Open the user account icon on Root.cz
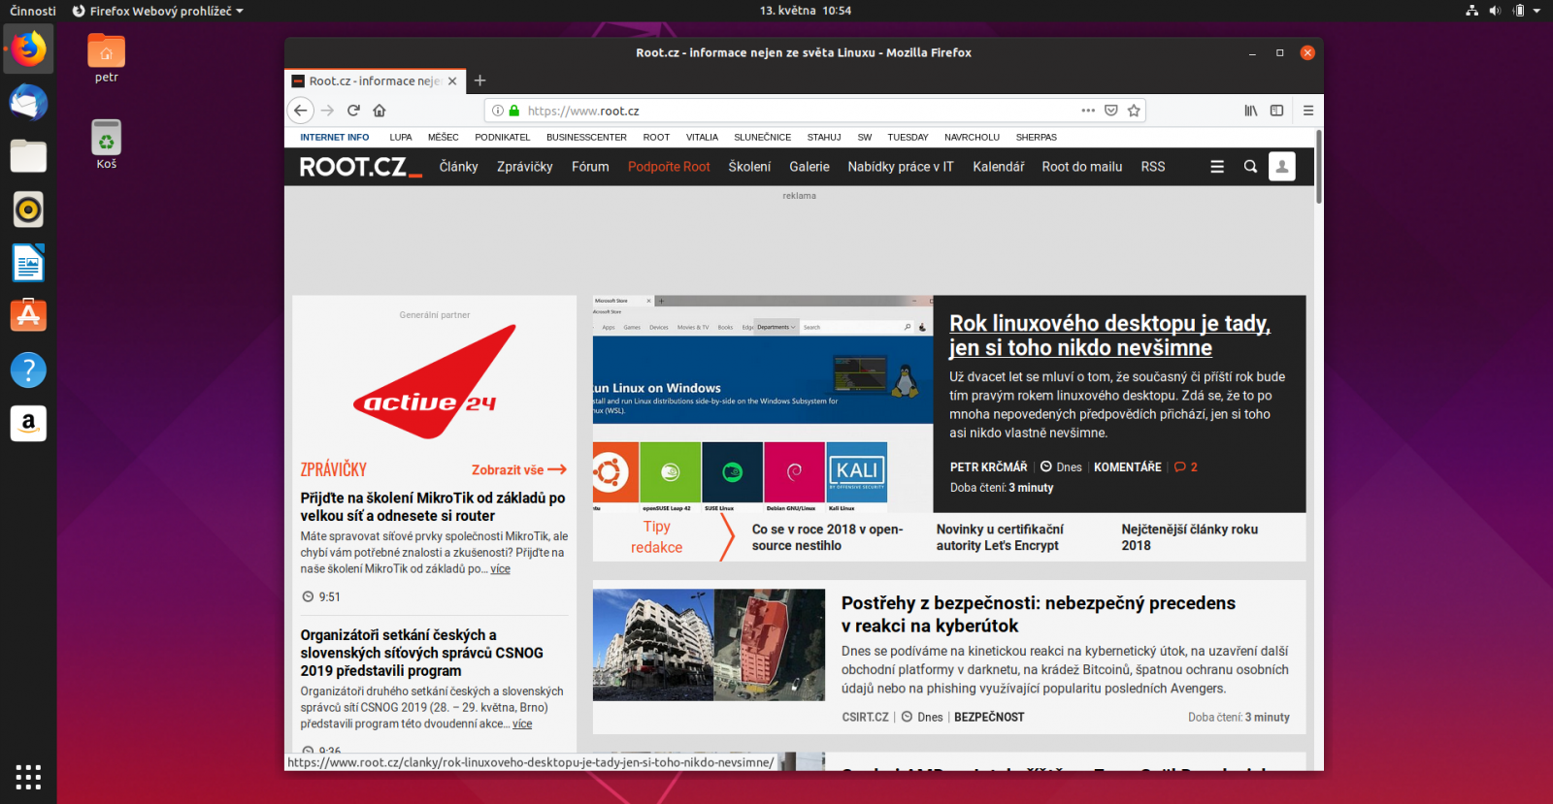The height and width of the screenshot is (804, 1553). [x=1282, y=167]
